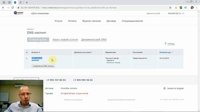Image resolution: width=200 pixels, height=112 pixels.
Task: Click the Параметры column header
Action: pyautogui.click(x=111, y=52)
